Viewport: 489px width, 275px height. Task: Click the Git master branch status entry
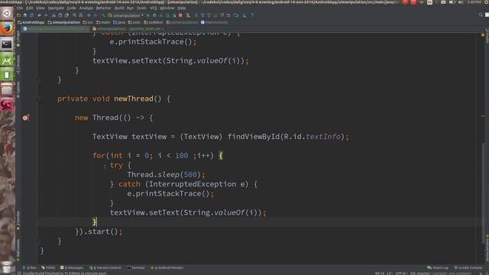pos(420,273)
